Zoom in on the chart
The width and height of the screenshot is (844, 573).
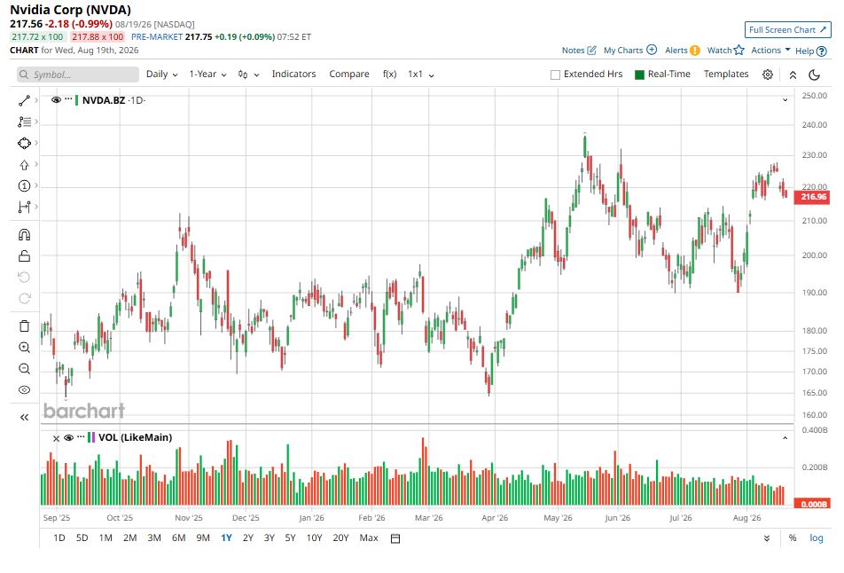pyautogui.click(x=24, y=348)
